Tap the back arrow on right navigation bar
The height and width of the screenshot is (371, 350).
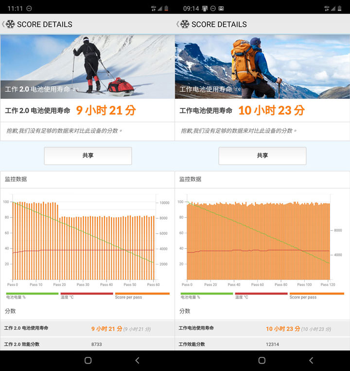[311, 360]
